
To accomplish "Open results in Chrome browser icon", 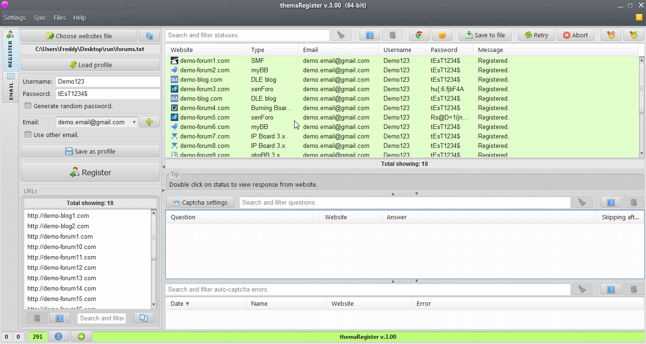I will [x=419, y=35].
